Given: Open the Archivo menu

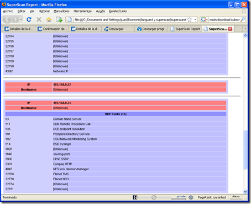Looking at the screenshot, I should point(8,11).
